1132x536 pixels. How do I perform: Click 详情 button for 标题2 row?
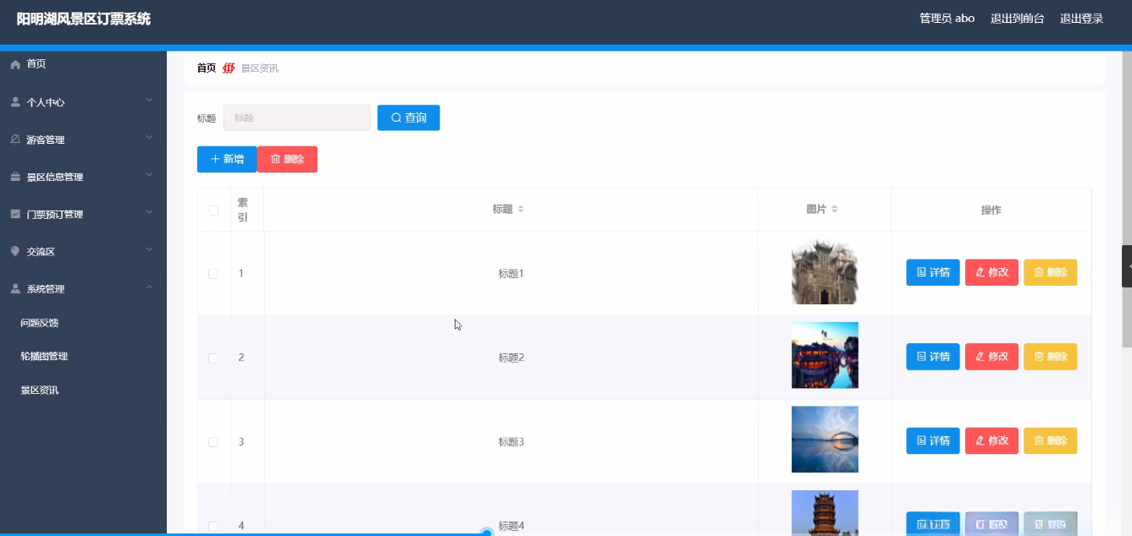[933, 356]
